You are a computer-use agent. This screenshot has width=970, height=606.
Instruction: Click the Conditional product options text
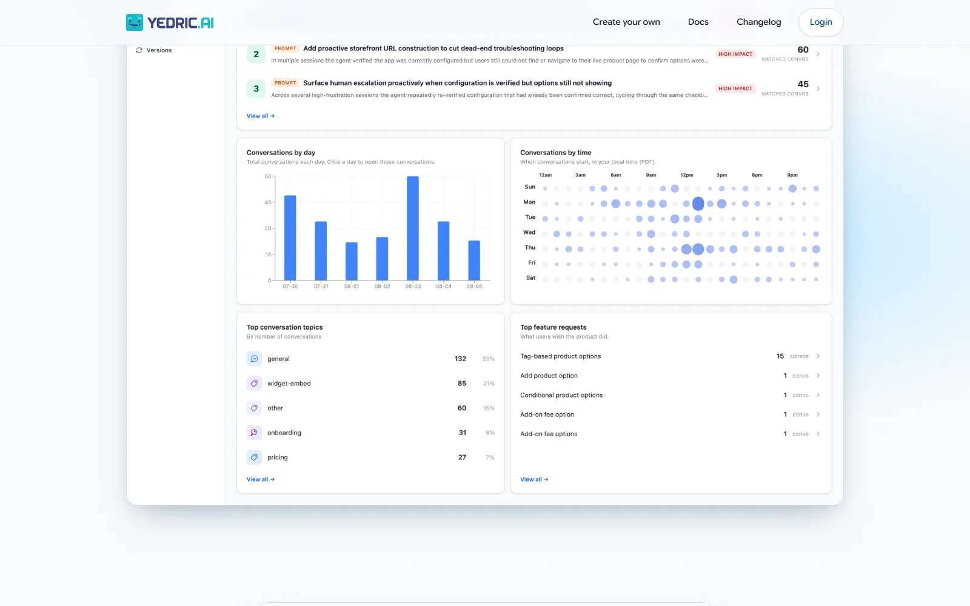(561, 395)
